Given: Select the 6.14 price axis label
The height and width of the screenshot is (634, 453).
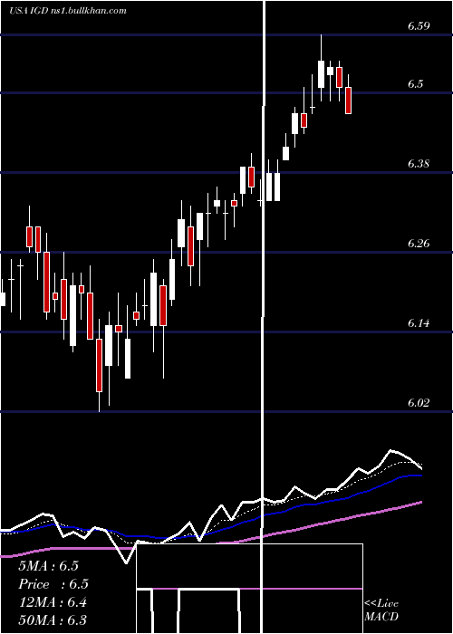Looking at the screenshot, I should pyautogui.click(x=419, y=323).
